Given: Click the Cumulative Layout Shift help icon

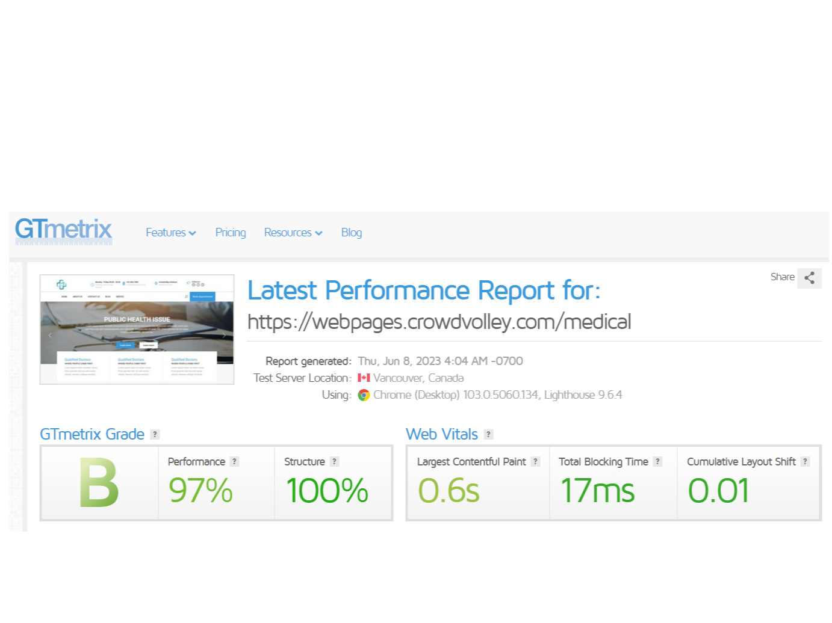Looking at the screenshot, I should (806, 461).
